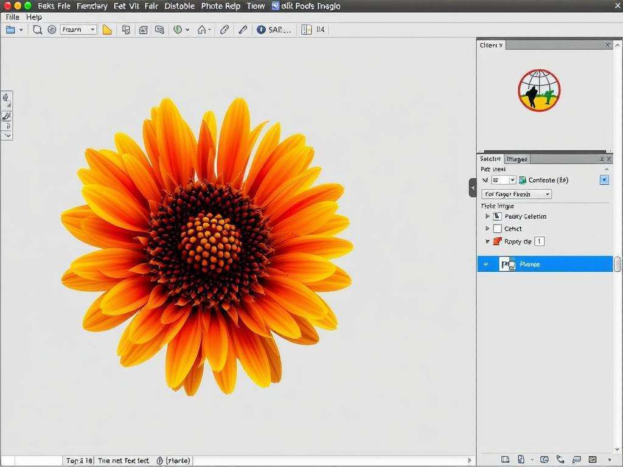Click the SAR... toolbar button
623x467 pixels.
[x=279, y=29]
